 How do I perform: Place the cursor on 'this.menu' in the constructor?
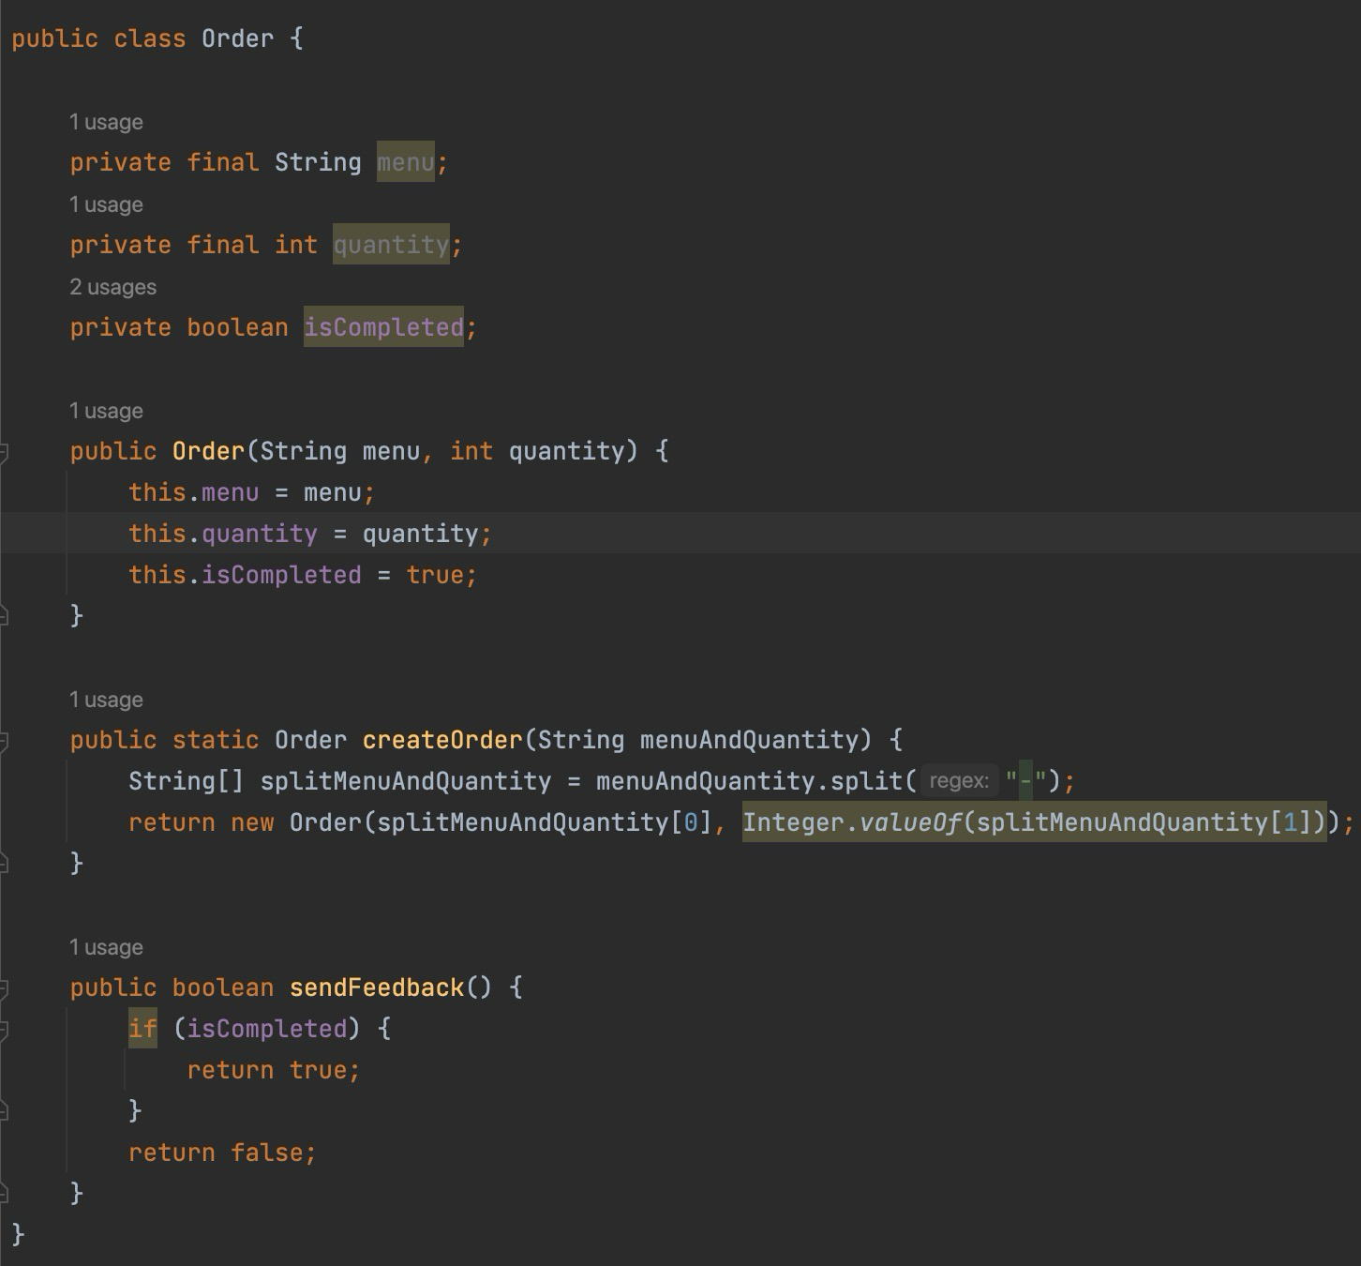pyautogui.click(x=193, y=492)
